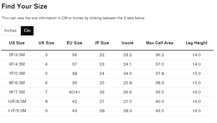Click the Insole column header
This screenshot has height=123, width=217.
tap(127, 43)
